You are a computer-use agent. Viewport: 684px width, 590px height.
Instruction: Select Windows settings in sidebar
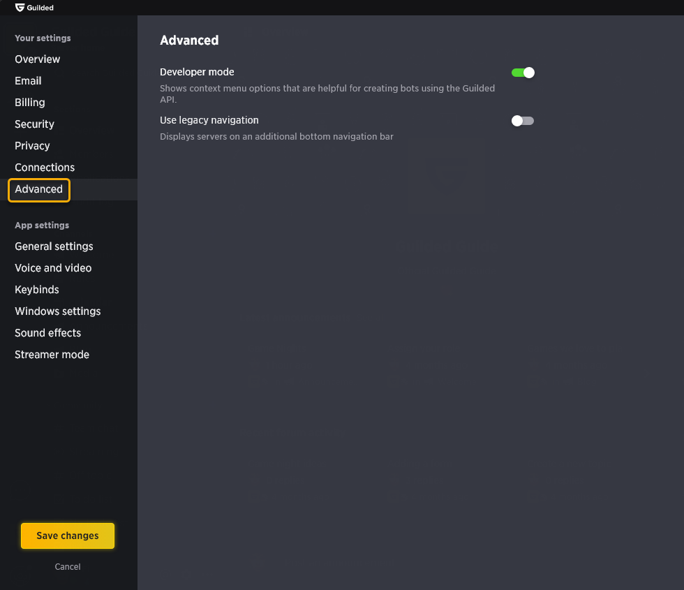coord(57,311)
